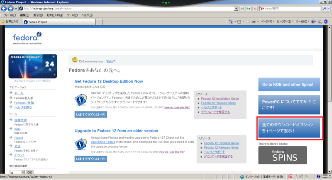Click the RSS feeds icon
Screen dimensions: 332x180
(x=239, y=21)
